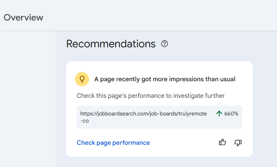Viewport: 277px width, 167px height.
Task: Open the Check page performance link
Action: click(113, 143)
